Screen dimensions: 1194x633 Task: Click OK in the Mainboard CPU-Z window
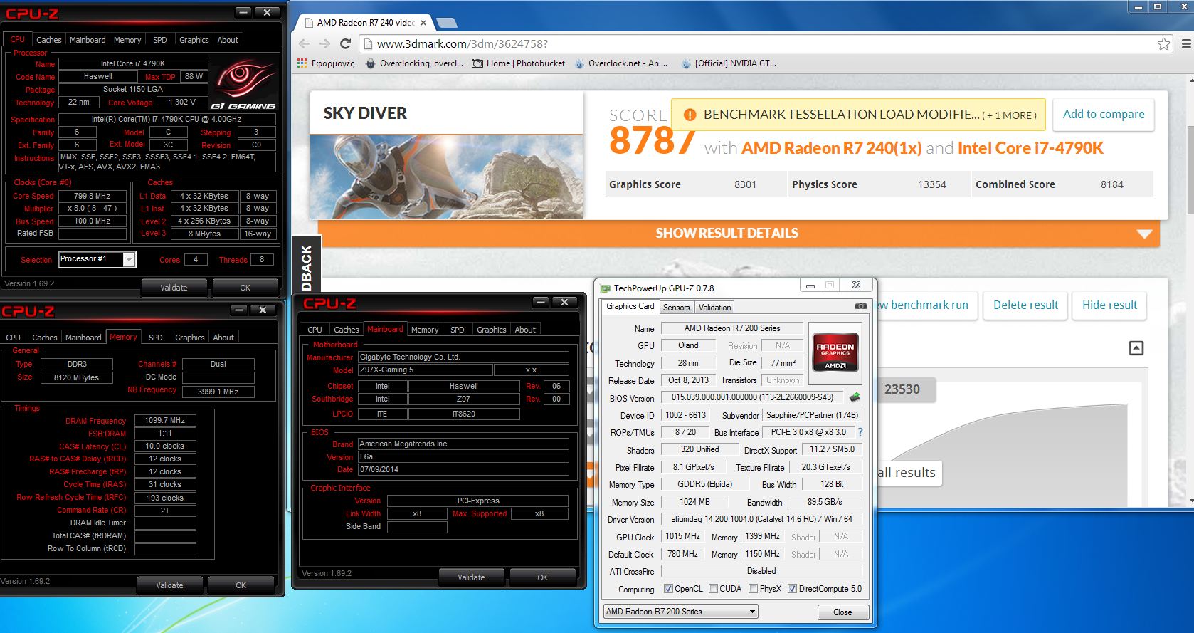542,577
